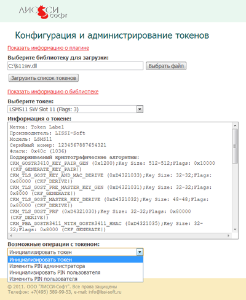Click the 'Выбрать файл' button
246x300 pixels.
tap(166, 66)
